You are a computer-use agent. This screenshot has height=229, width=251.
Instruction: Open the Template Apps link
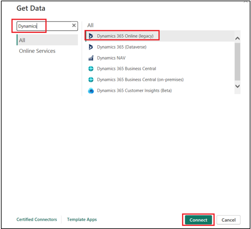[82, 220]
